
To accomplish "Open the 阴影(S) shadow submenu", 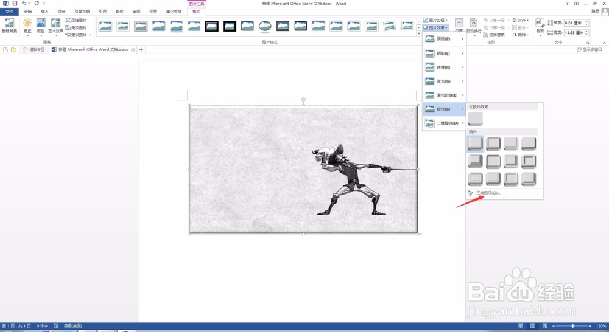I will pos(444,54).
